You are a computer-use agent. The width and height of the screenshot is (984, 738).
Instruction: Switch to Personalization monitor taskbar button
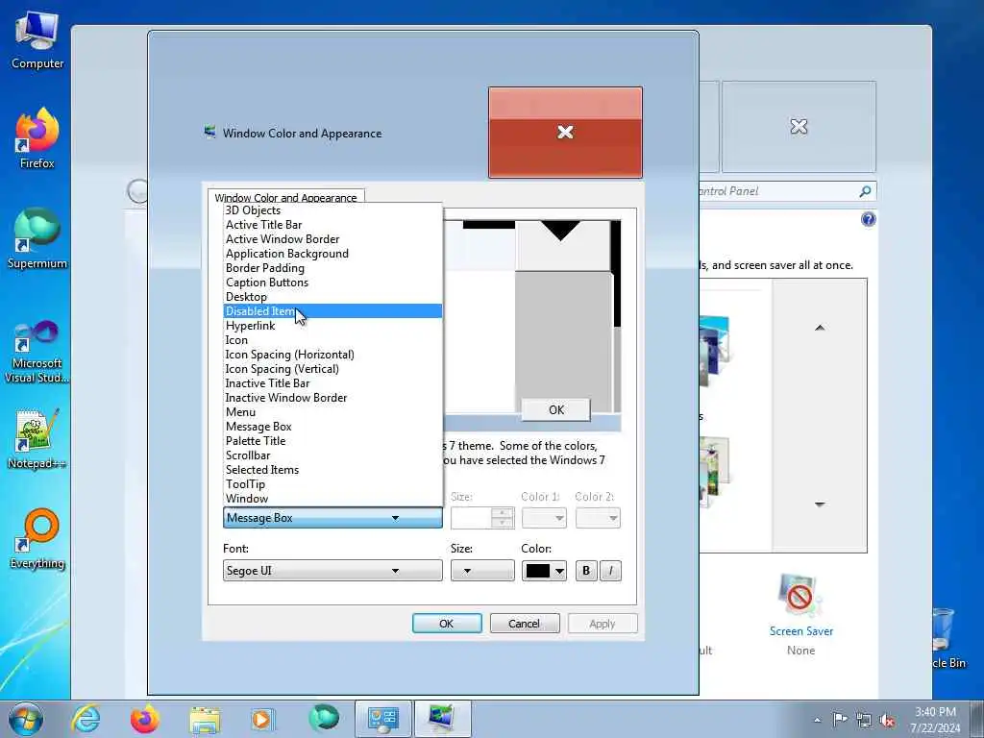pyautogui.click(x=443, y=719)
